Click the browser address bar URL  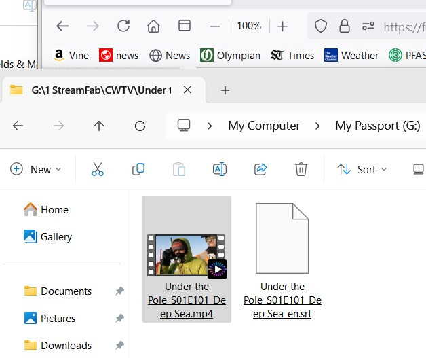tap(404, 27)
